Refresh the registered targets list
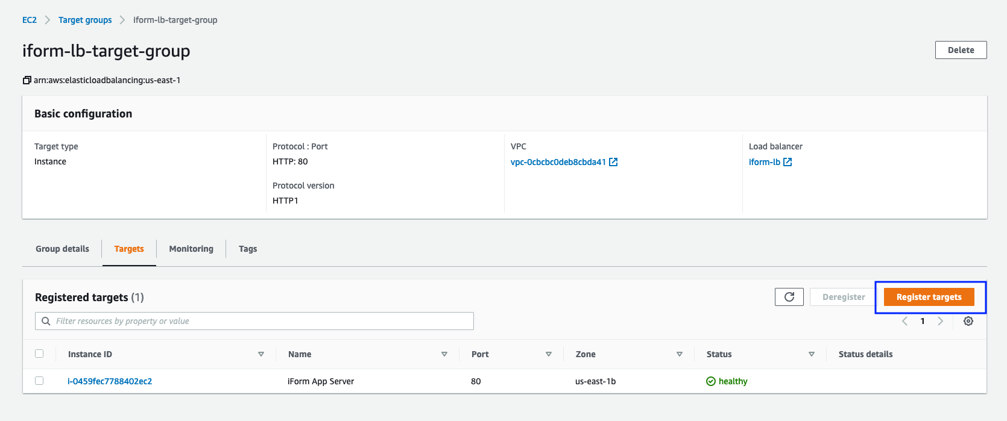Viewport: 1007px width, 421px height. pos(789,297)
